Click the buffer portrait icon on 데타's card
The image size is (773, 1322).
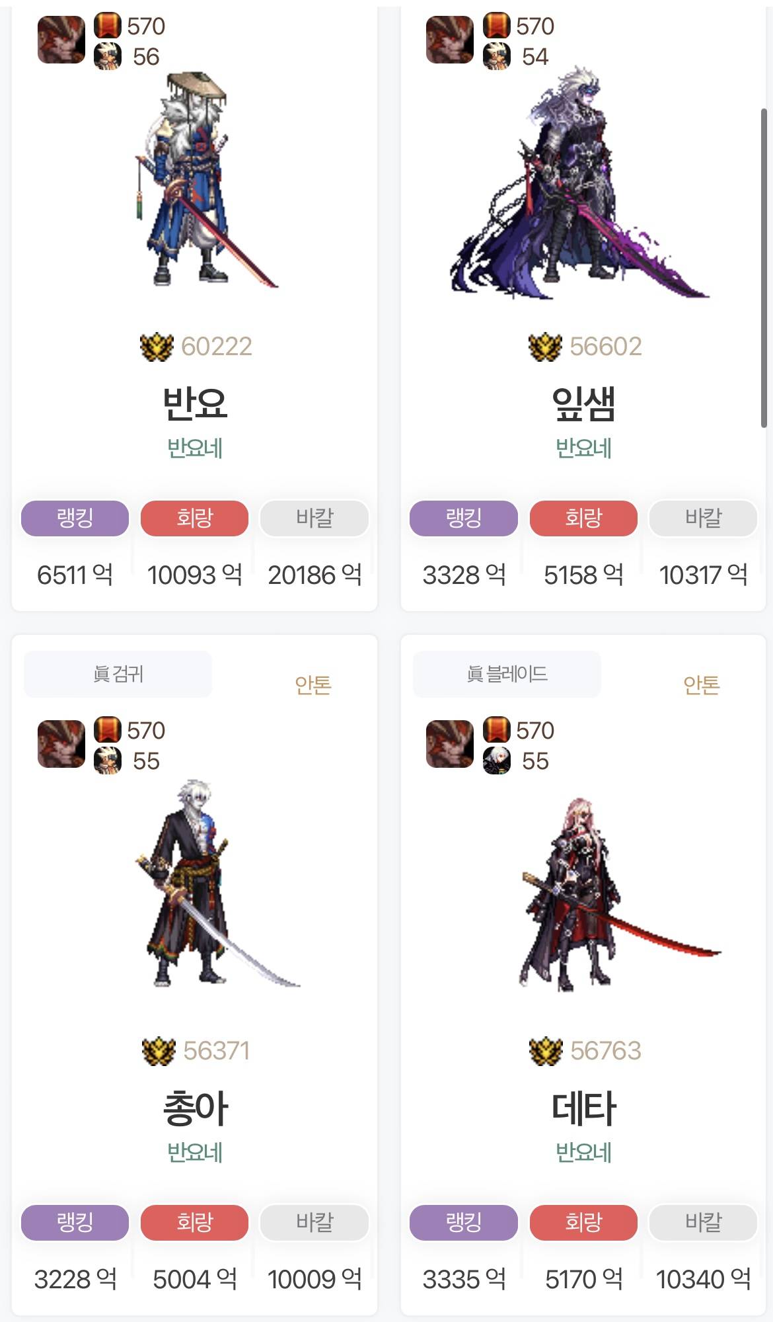point(496,761)
